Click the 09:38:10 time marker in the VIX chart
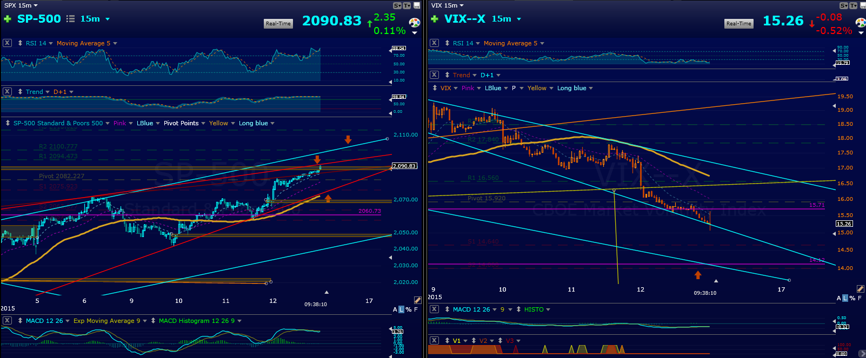This screenshot has height=358, width=866. [x=705, y=293]
